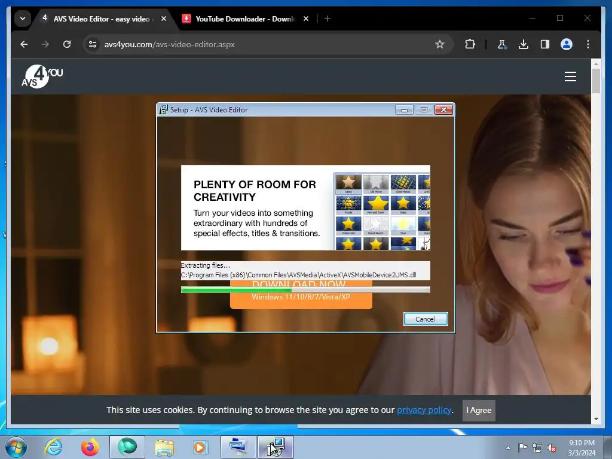Maximize the Setup - AVS Video Editor window
The image size is (612, 459).
(424, 110)
